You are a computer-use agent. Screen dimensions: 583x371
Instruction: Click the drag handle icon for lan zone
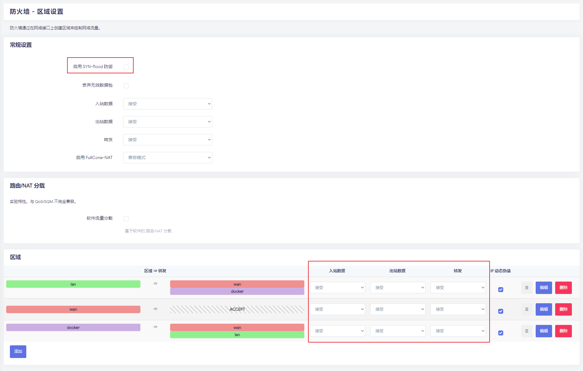click(x=526, y=287)
